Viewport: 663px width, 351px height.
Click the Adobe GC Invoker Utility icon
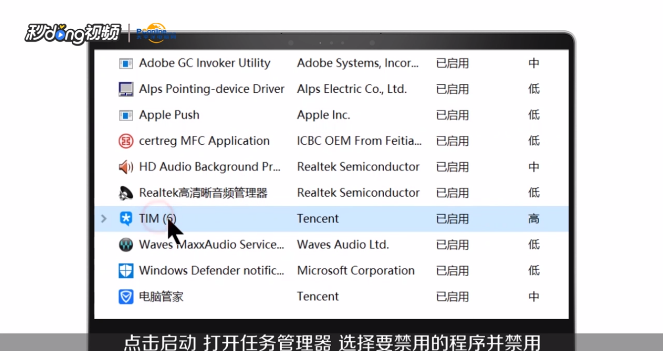click(x=126, y=63)
